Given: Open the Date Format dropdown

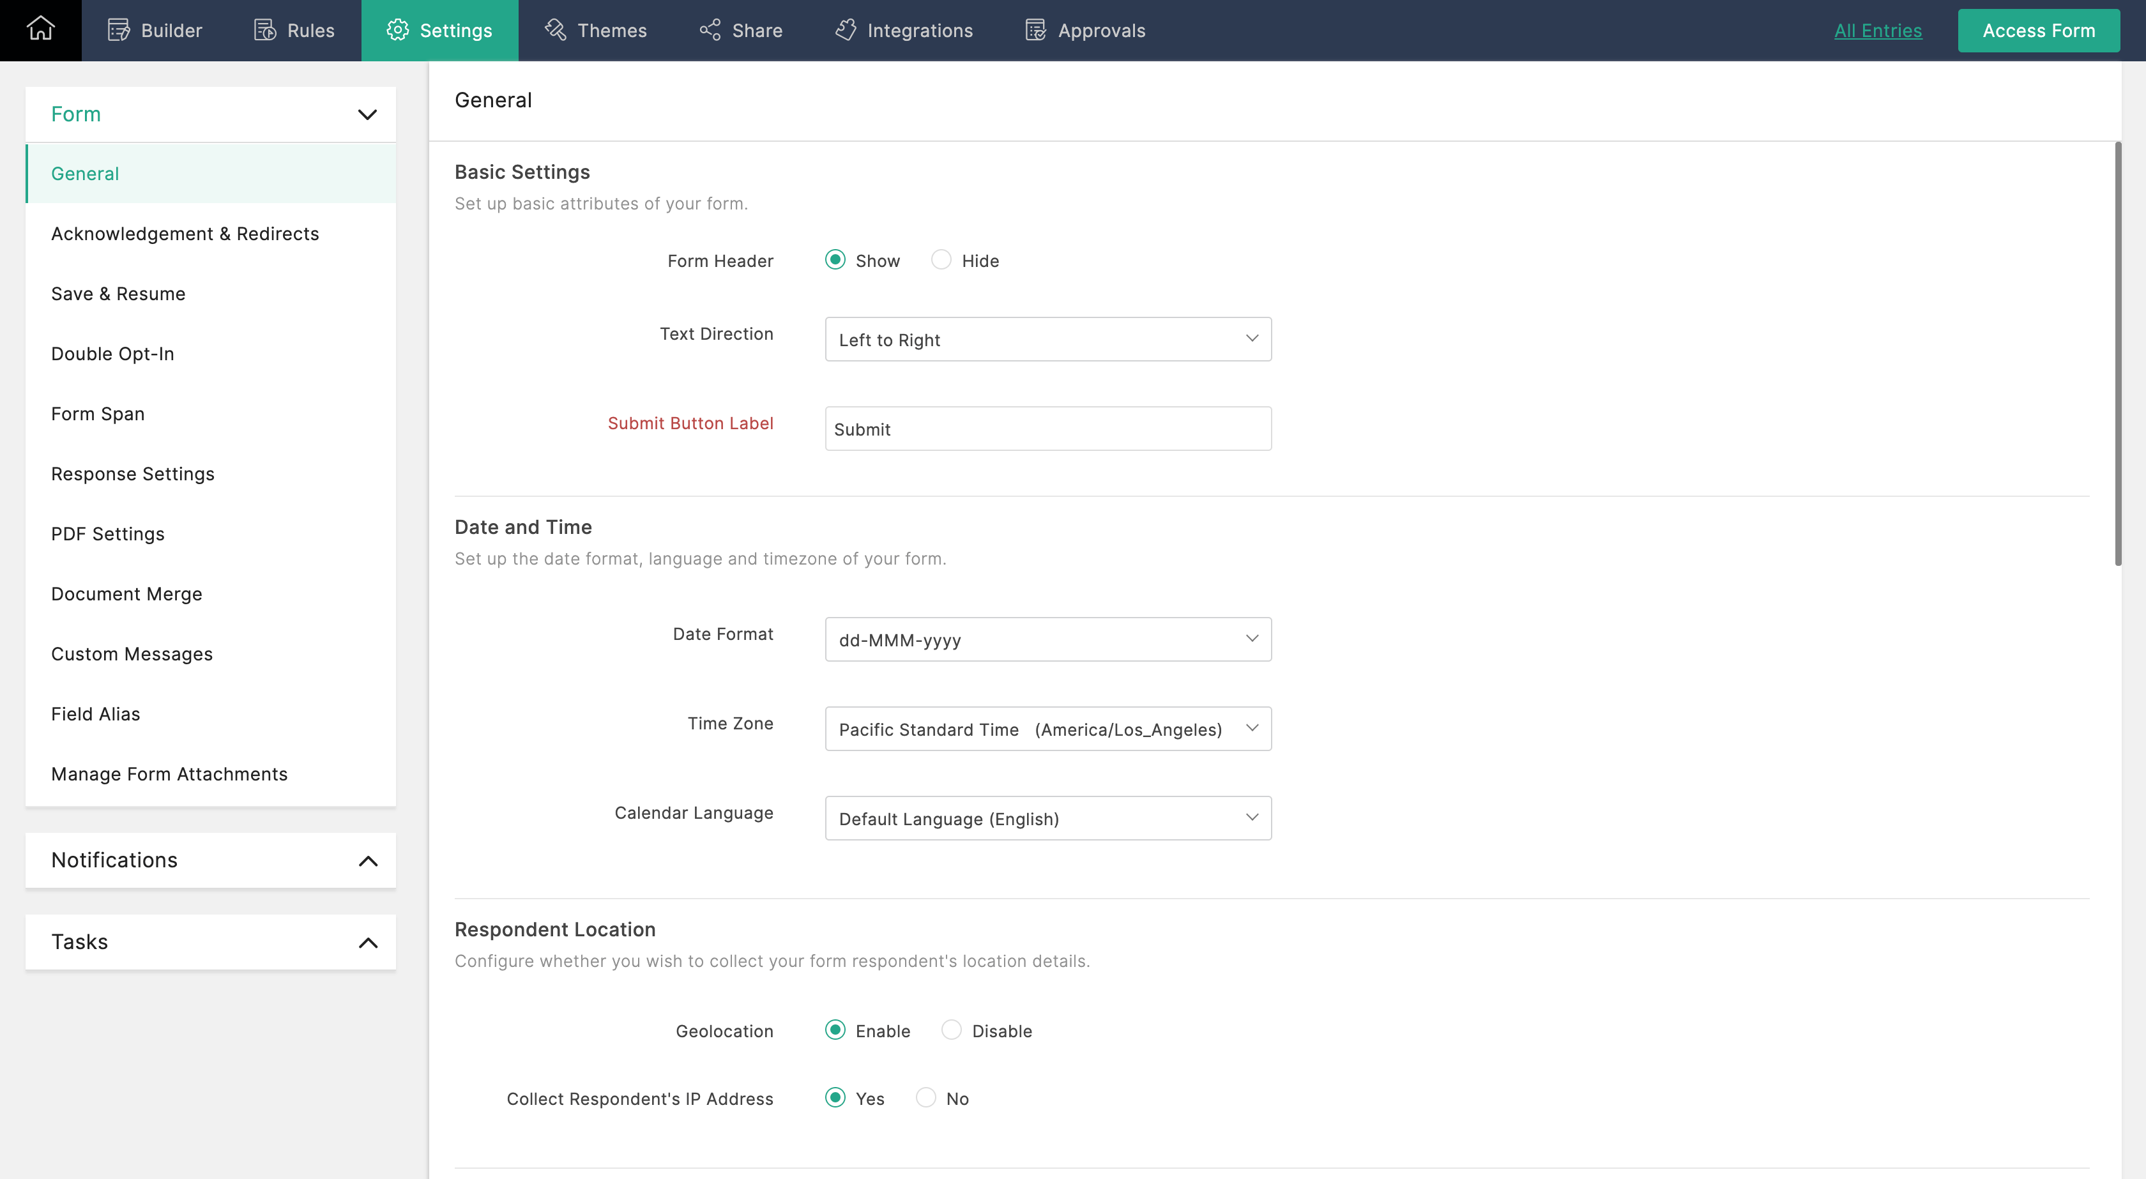Looking at the screenshot, I should [x=1047, y=639].
